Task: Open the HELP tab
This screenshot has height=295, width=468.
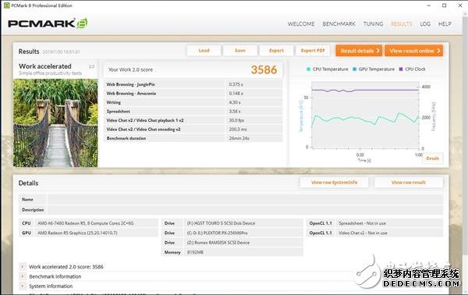Action: click(445, 24)
